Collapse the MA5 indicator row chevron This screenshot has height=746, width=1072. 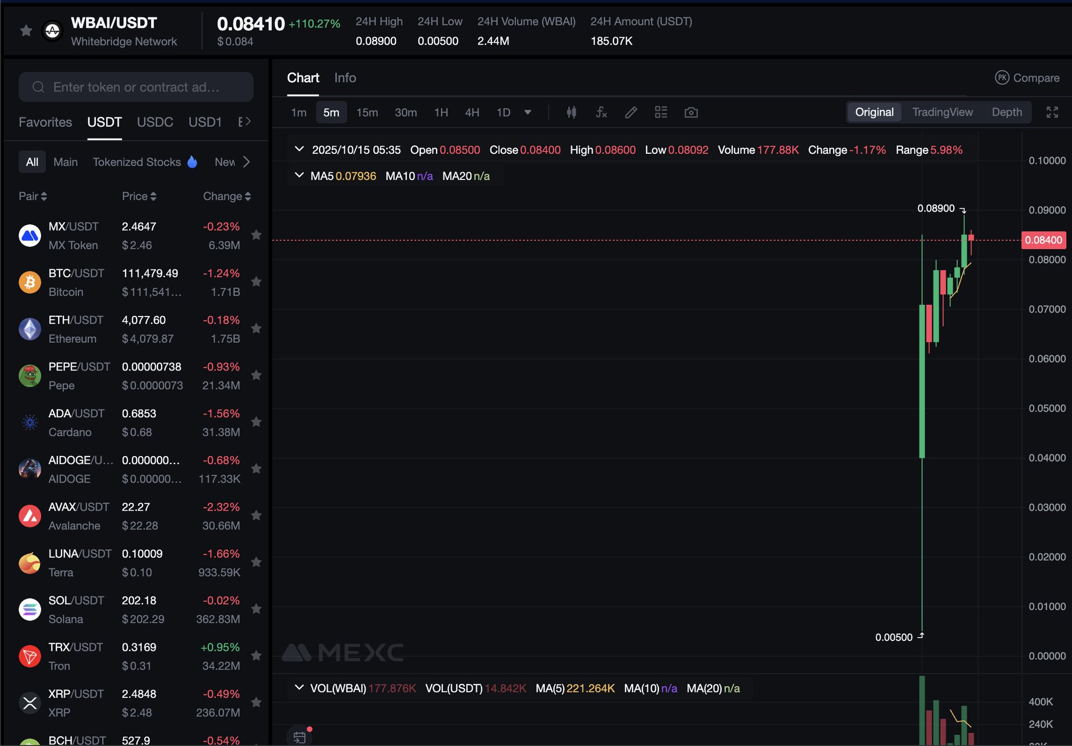tap(299, 175)
